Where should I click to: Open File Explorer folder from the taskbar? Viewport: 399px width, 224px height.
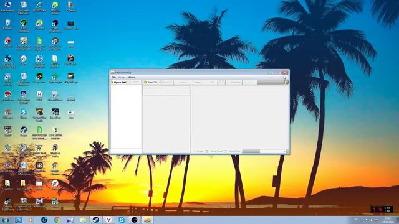[83, 220]
